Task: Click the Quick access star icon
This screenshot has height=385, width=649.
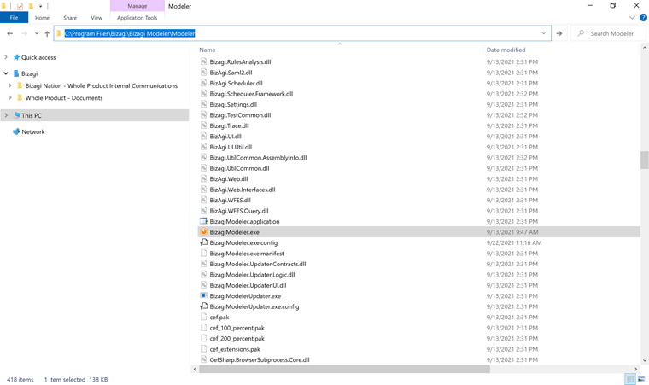Action: 16,57
